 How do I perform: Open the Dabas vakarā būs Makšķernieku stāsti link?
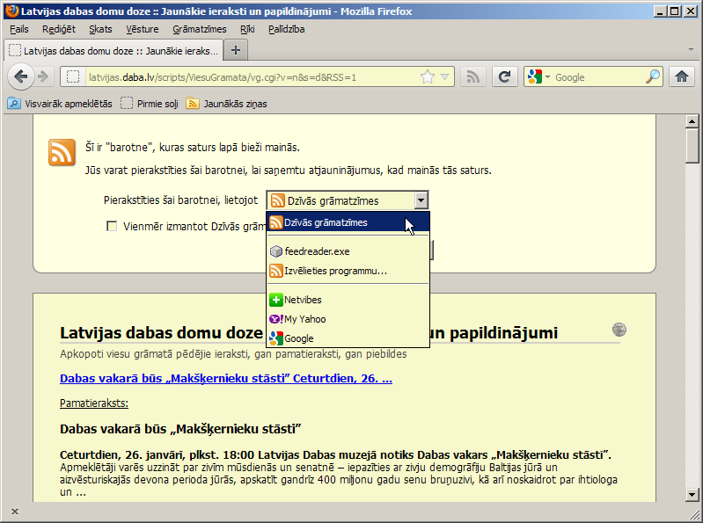coord(226,378)
